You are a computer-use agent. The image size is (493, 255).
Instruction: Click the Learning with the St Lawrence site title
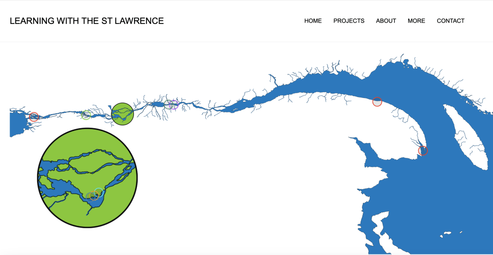coord(87,21)
